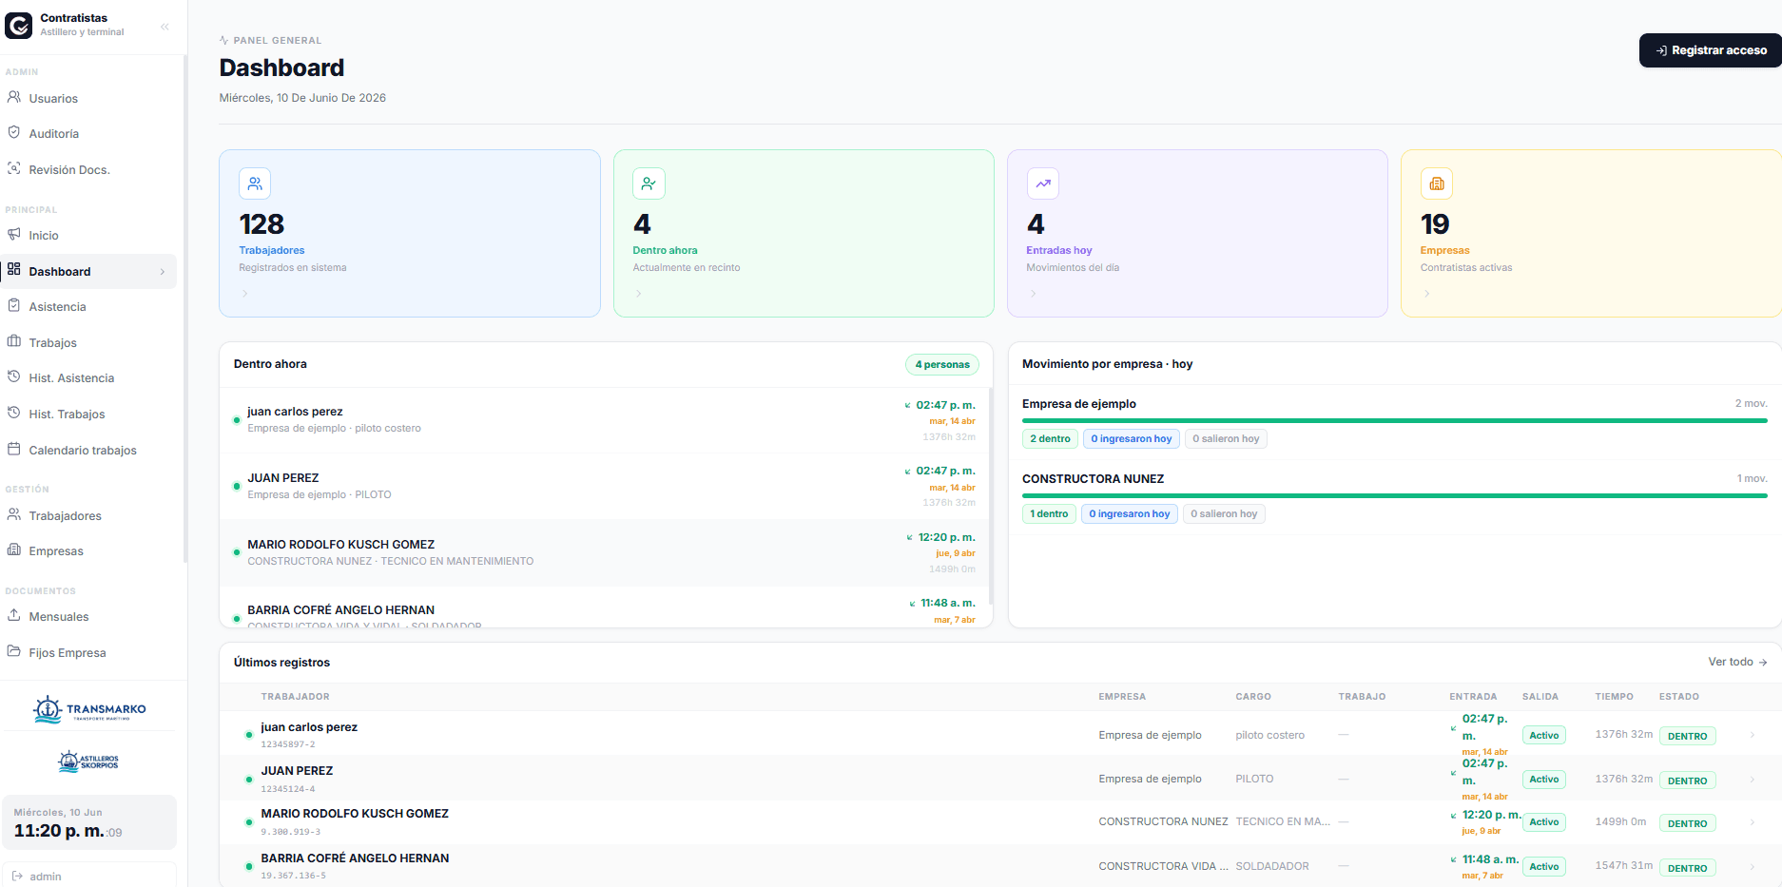The width and height of the screenshot is (1782, 887).
Task: Click the admin user label
Action: (x=45, y=877)
